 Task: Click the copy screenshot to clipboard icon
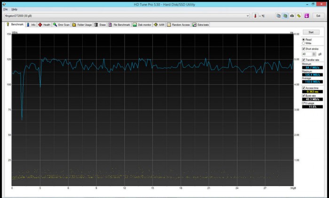click(285, 15)
